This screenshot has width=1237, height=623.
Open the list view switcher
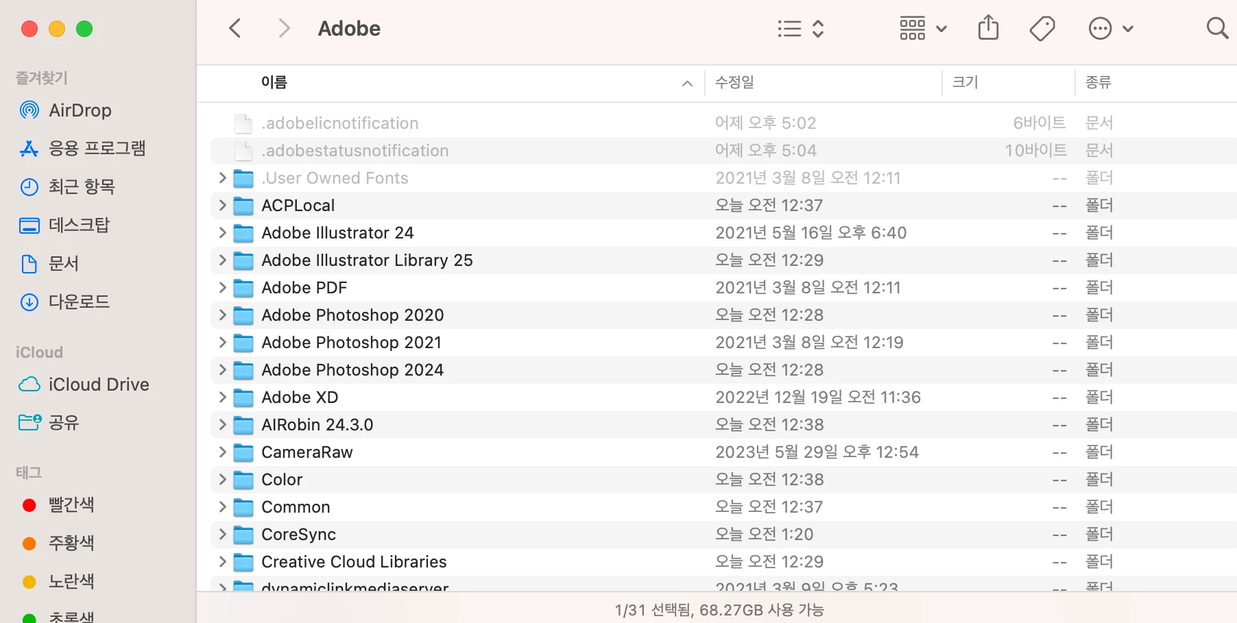[801, 28]
